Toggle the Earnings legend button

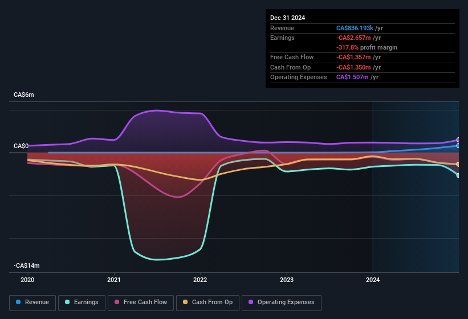pyautogui.click(x=82, y=303)
